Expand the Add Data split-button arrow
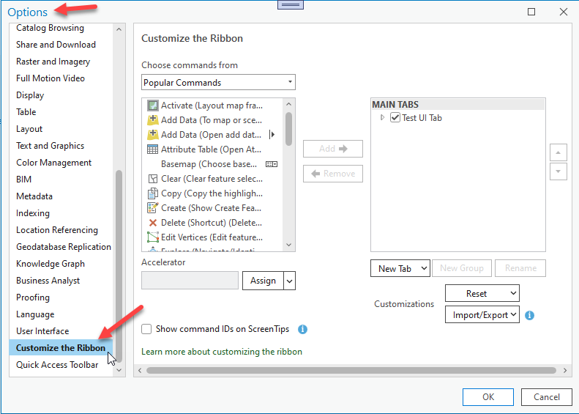This screenshot has height=414, width=579. point(272,135)
